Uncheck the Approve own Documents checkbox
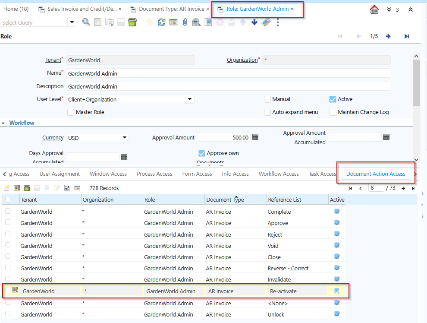Viewport: 427px width, 323px height. click(x=201, y=153)
